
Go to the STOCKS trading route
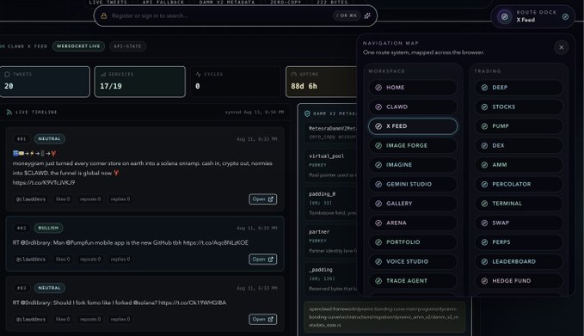(519, 107)
